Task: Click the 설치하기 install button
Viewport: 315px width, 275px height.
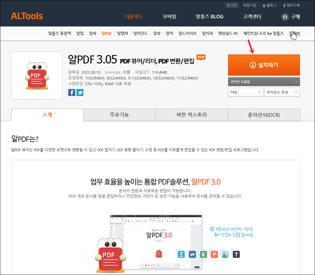Action: coord(264,65)
